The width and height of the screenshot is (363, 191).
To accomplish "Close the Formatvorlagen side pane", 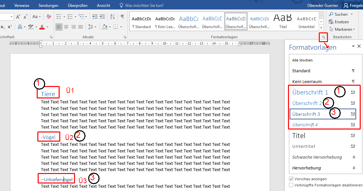I will (359, 46).
